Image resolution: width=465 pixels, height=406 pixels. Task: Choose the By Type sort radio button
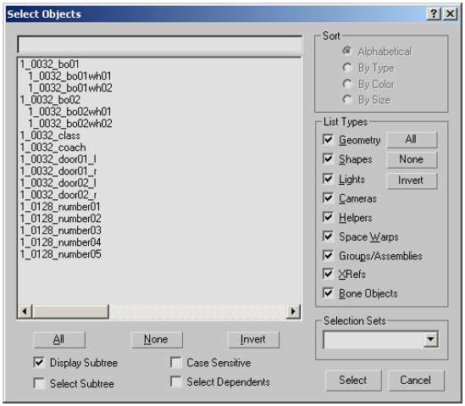coord(346,68)
